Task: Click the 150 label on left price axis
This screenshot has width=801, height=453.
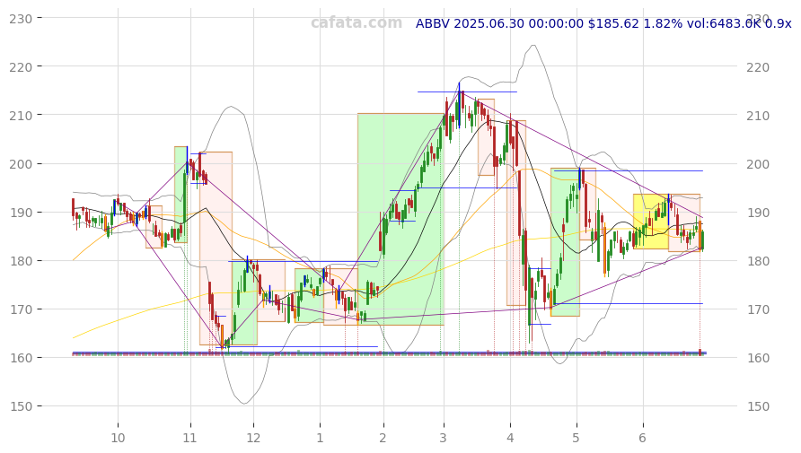Action: 21,406
